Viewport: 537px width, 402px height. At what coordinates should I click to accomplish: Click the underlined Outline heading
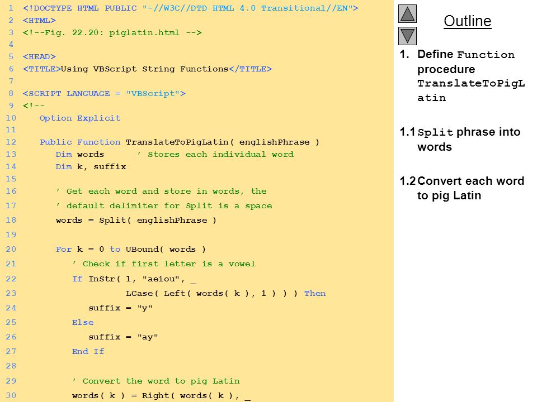(x=468, y=21)
